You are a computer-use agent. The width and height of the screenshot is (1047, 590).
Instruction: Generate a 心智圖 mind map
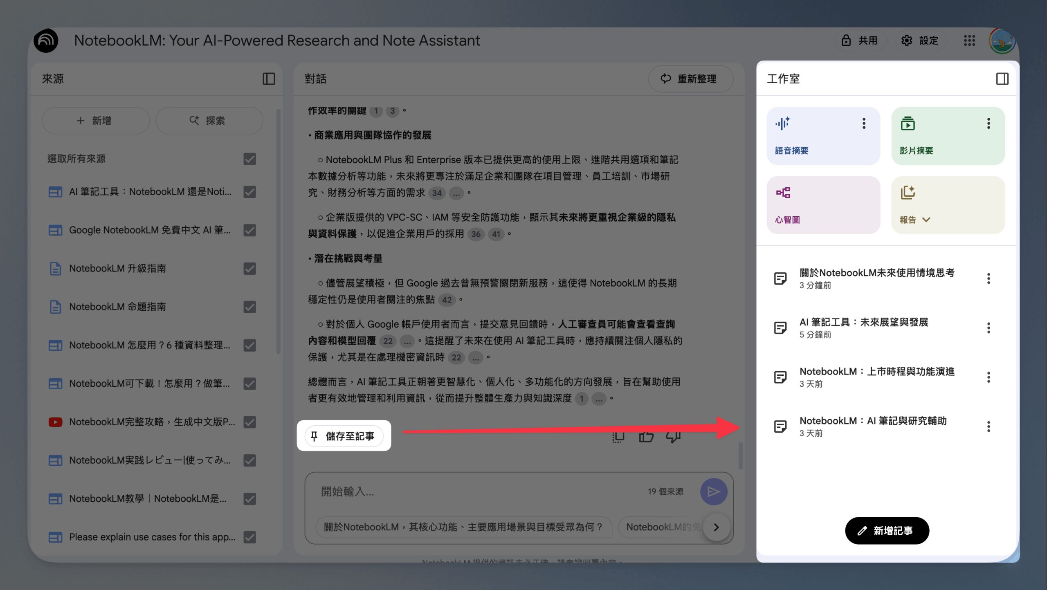tap(823, 205)
